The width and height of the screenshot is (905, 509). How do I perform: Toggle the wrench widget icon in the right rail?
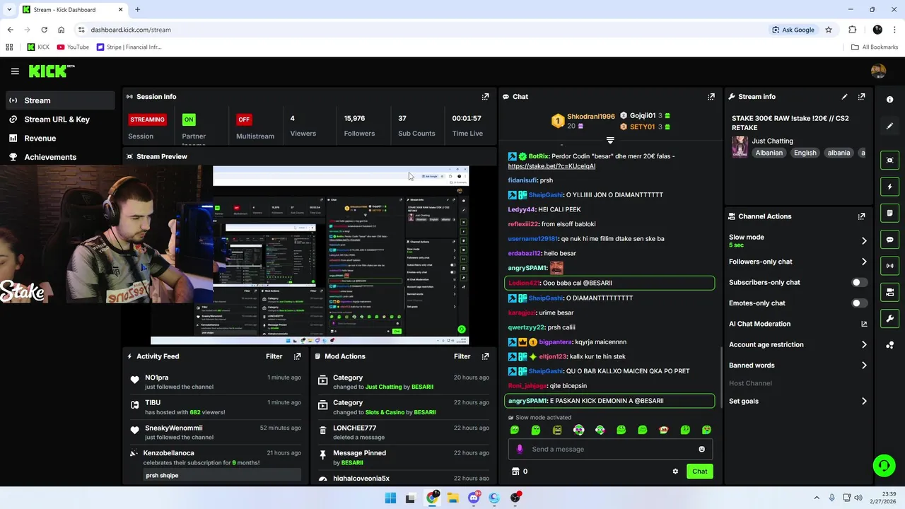[x=889, y=318]
